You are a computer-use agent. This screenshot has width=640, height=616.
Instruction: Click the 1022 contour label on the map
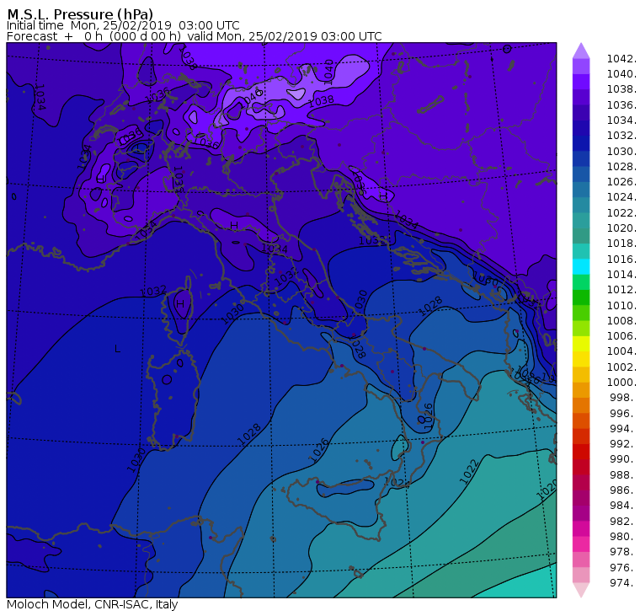pyautogui.click(x=469, y=471)
